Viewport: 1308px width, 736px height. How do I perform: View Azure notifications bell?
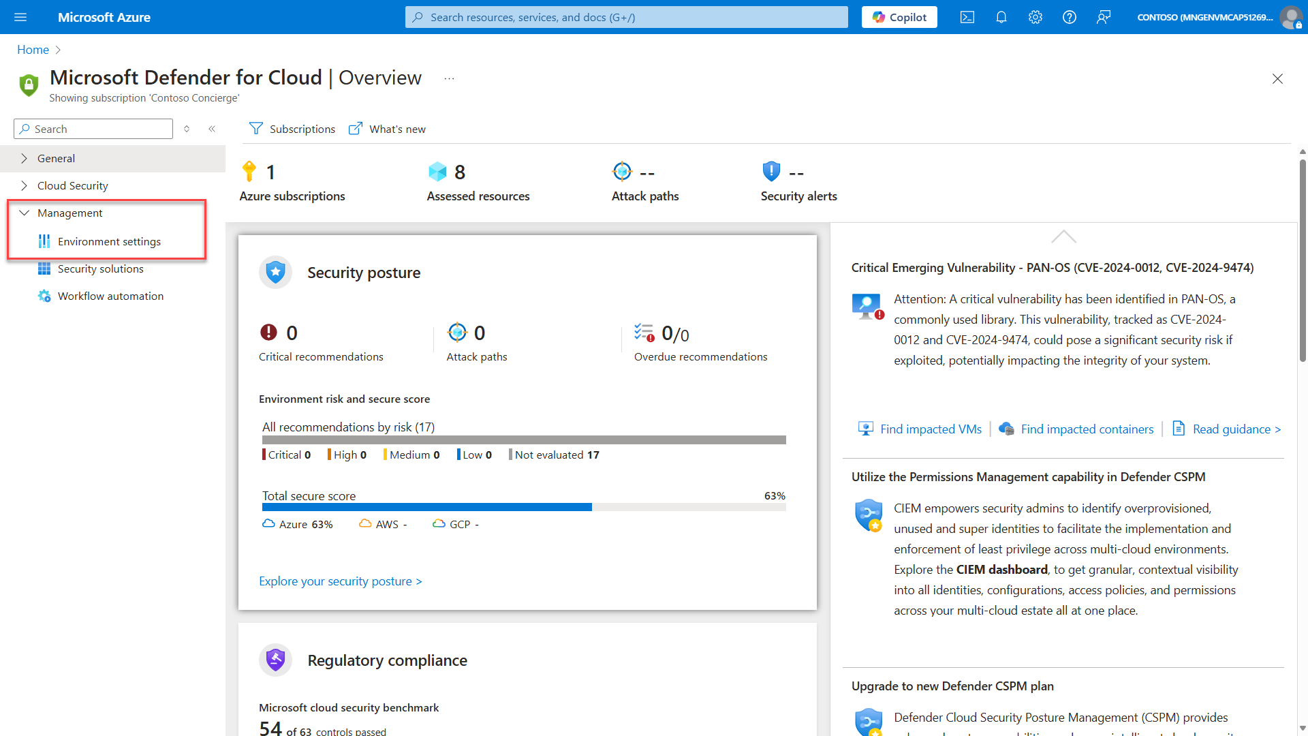(1001, 17)
